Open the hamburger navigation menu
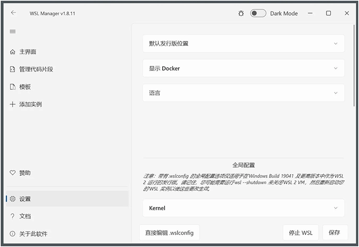The image size is (359, 247). click(x=13, y=32)
